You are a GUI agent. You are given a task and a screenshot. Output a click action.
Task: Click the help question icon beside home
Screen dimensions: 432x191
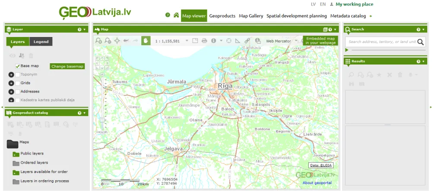(168, 15)
